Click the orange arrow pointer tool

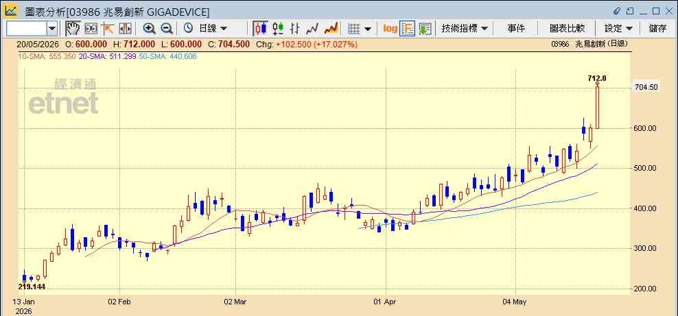(x=108, y=29)
